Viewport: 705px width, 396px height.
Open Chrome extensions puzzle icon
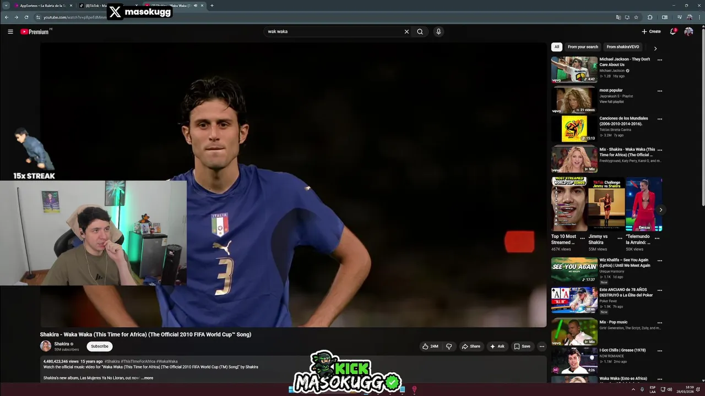[650, 17]
